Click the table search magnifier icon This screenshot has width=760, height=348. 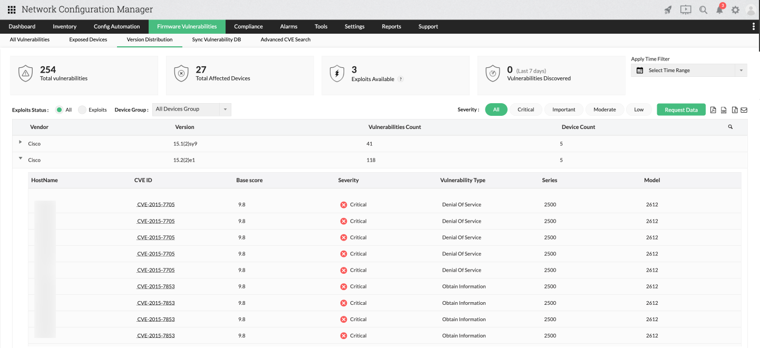coord(730,127)
